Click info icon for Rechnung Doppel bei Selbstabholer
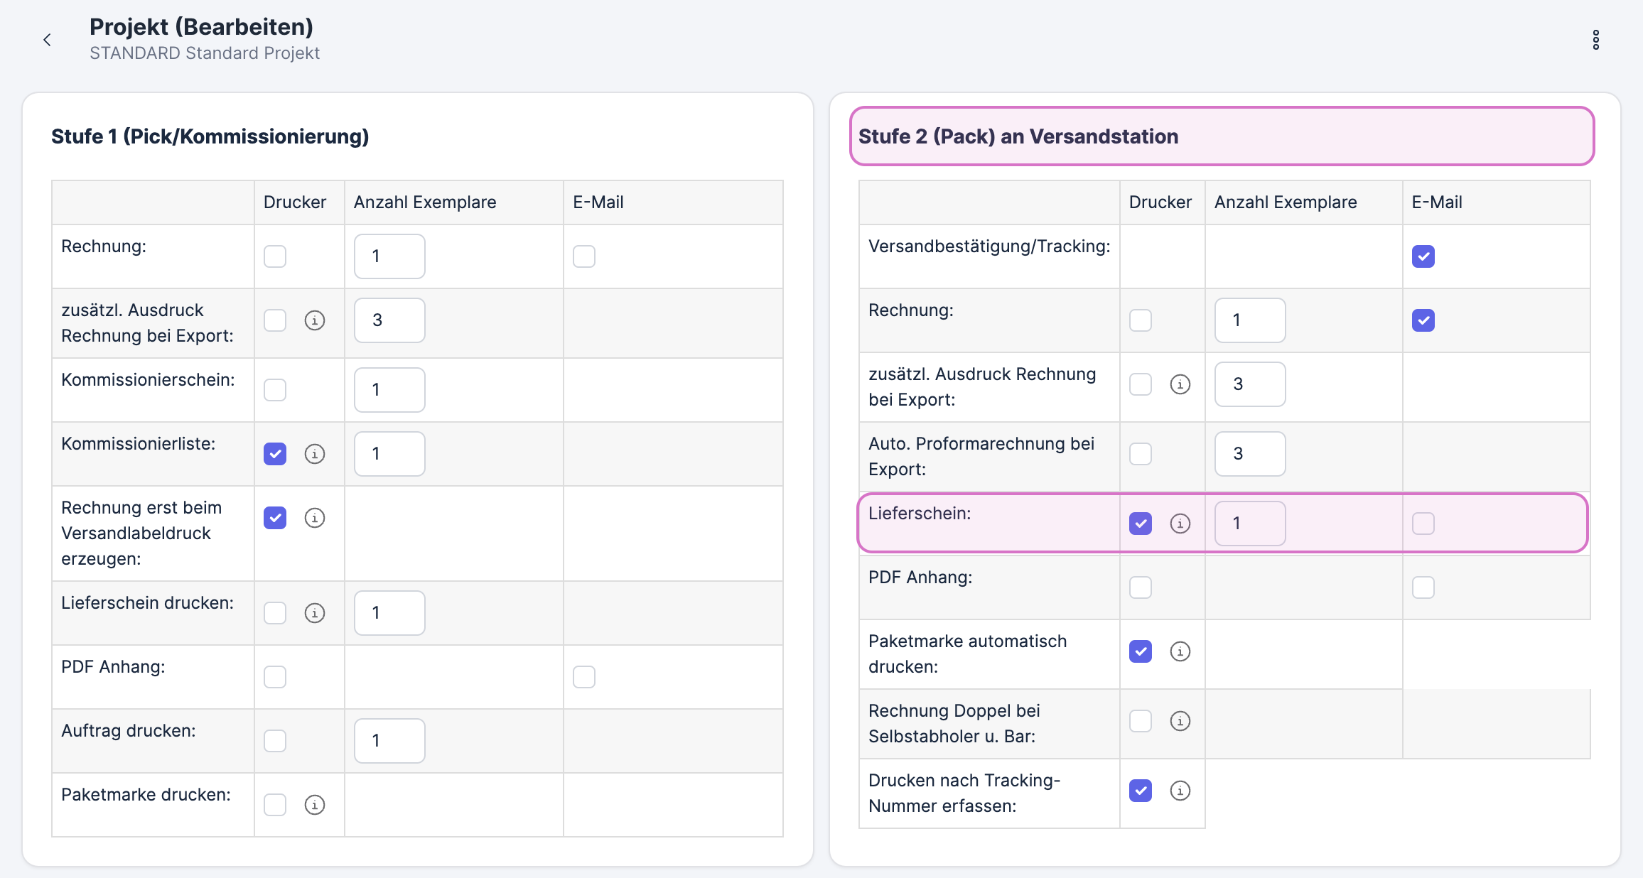 click(x=1180, y=721)
